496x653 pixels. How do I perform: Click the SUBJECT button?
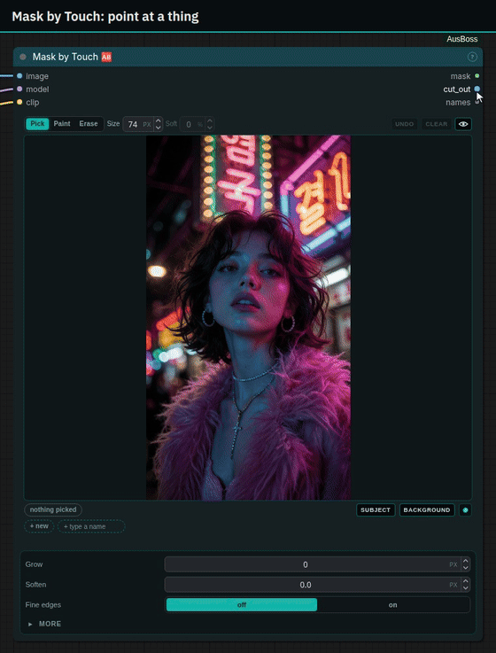(x=376, y=510)
